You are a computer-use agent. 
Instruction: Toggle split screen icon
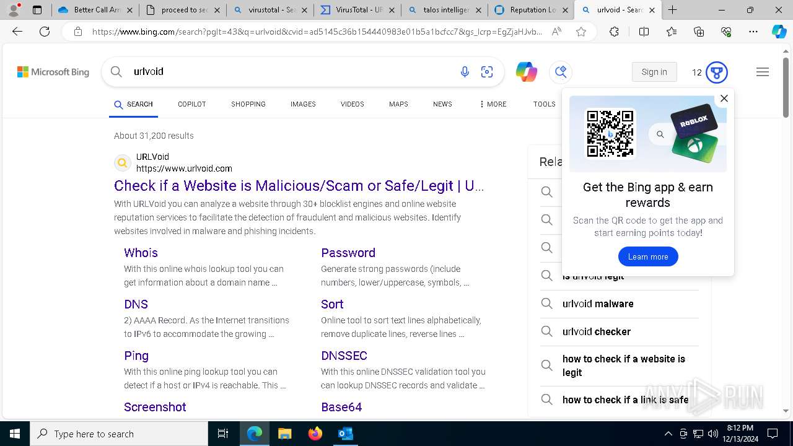pyautogui.click(x=644, y=32)
